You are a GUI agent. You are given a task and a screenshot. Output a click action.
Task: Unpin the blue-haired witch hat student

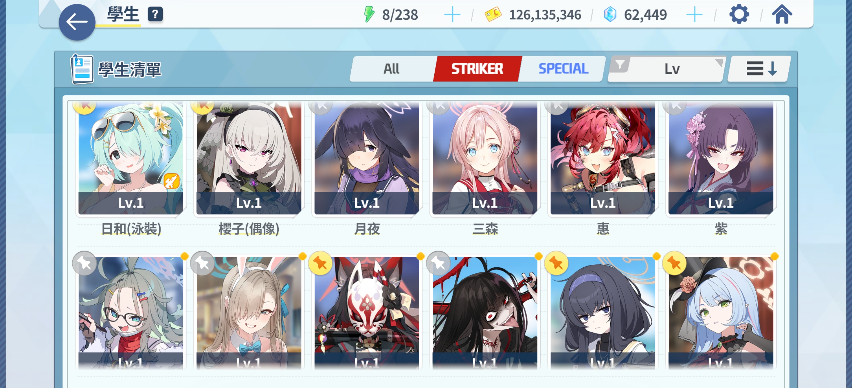click(674, 264)
